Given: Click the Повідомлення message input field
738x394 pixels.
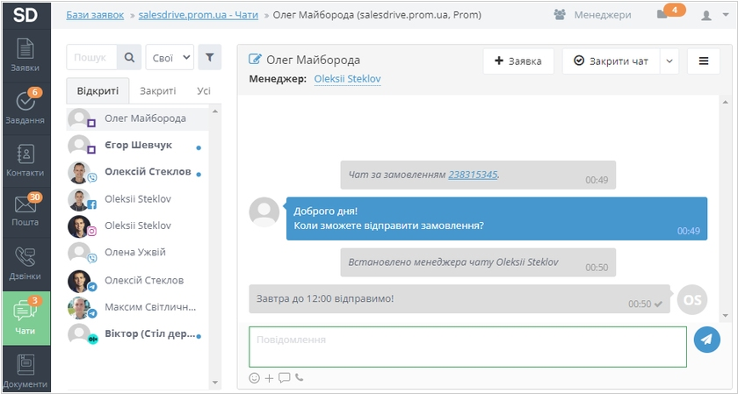Looking at the screenshot, I should (467, 347).
